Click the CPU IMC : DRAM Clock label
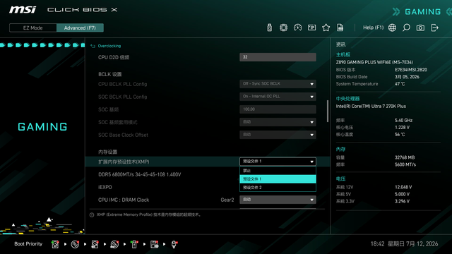 (124, 200)
